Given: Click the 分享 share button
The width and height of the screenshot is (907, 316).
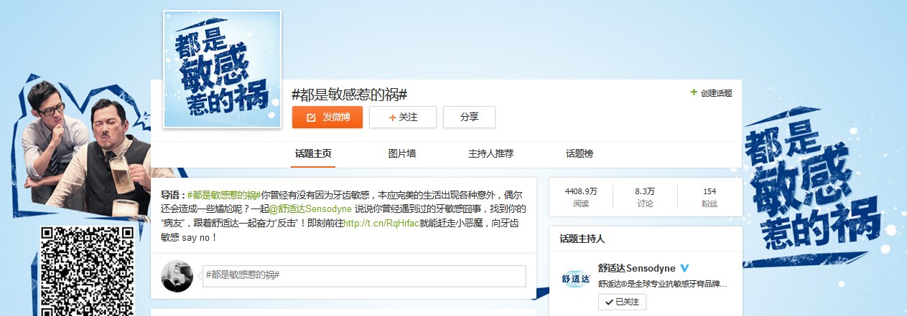Looking at the screenshot, I should (x=469, y=117).
